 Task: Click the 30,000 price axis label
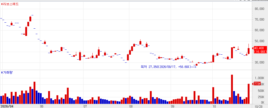coord(259,62)
